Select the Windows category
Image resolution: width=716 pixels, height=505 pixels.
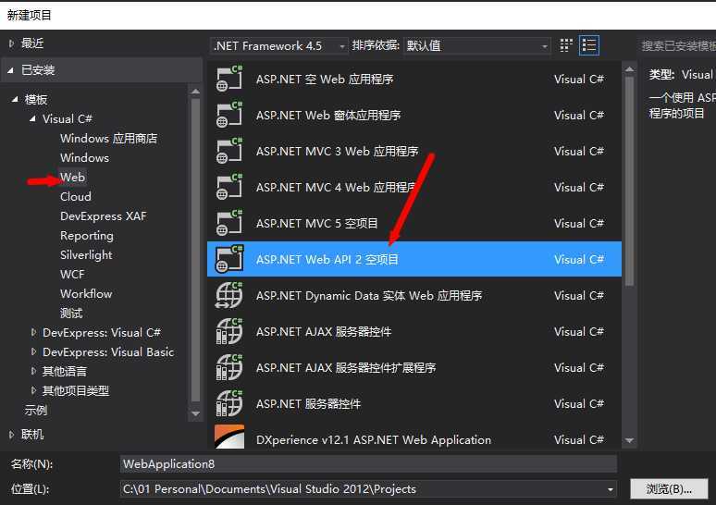[x=84, y=158]
